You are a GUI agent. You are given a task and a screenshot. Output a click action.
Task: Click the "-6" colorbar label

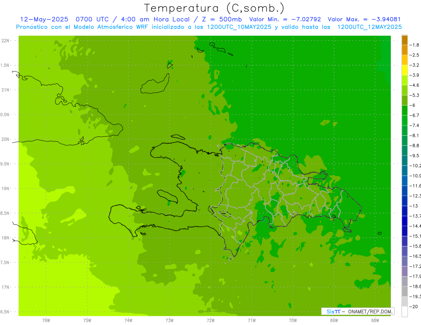click(413, 105)
